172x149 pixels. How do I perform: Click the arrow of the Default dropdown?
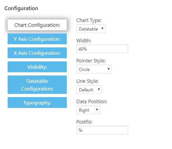pos(99,89)
